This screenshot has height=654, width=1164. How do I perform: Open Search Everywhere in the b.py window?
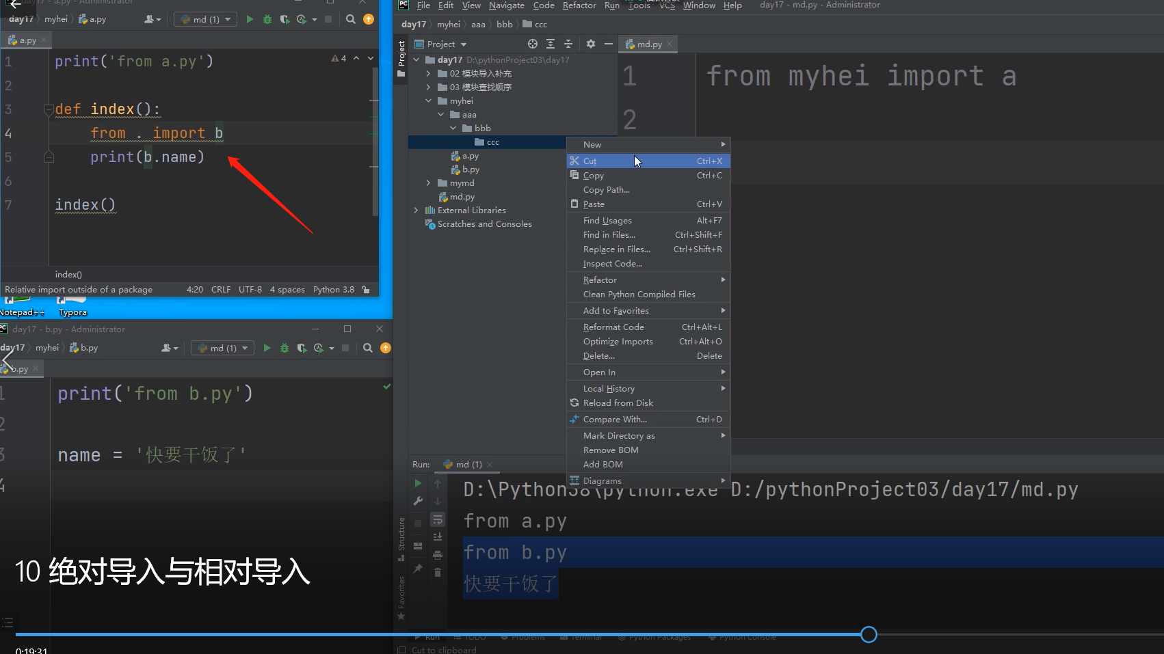click(368, 348)
